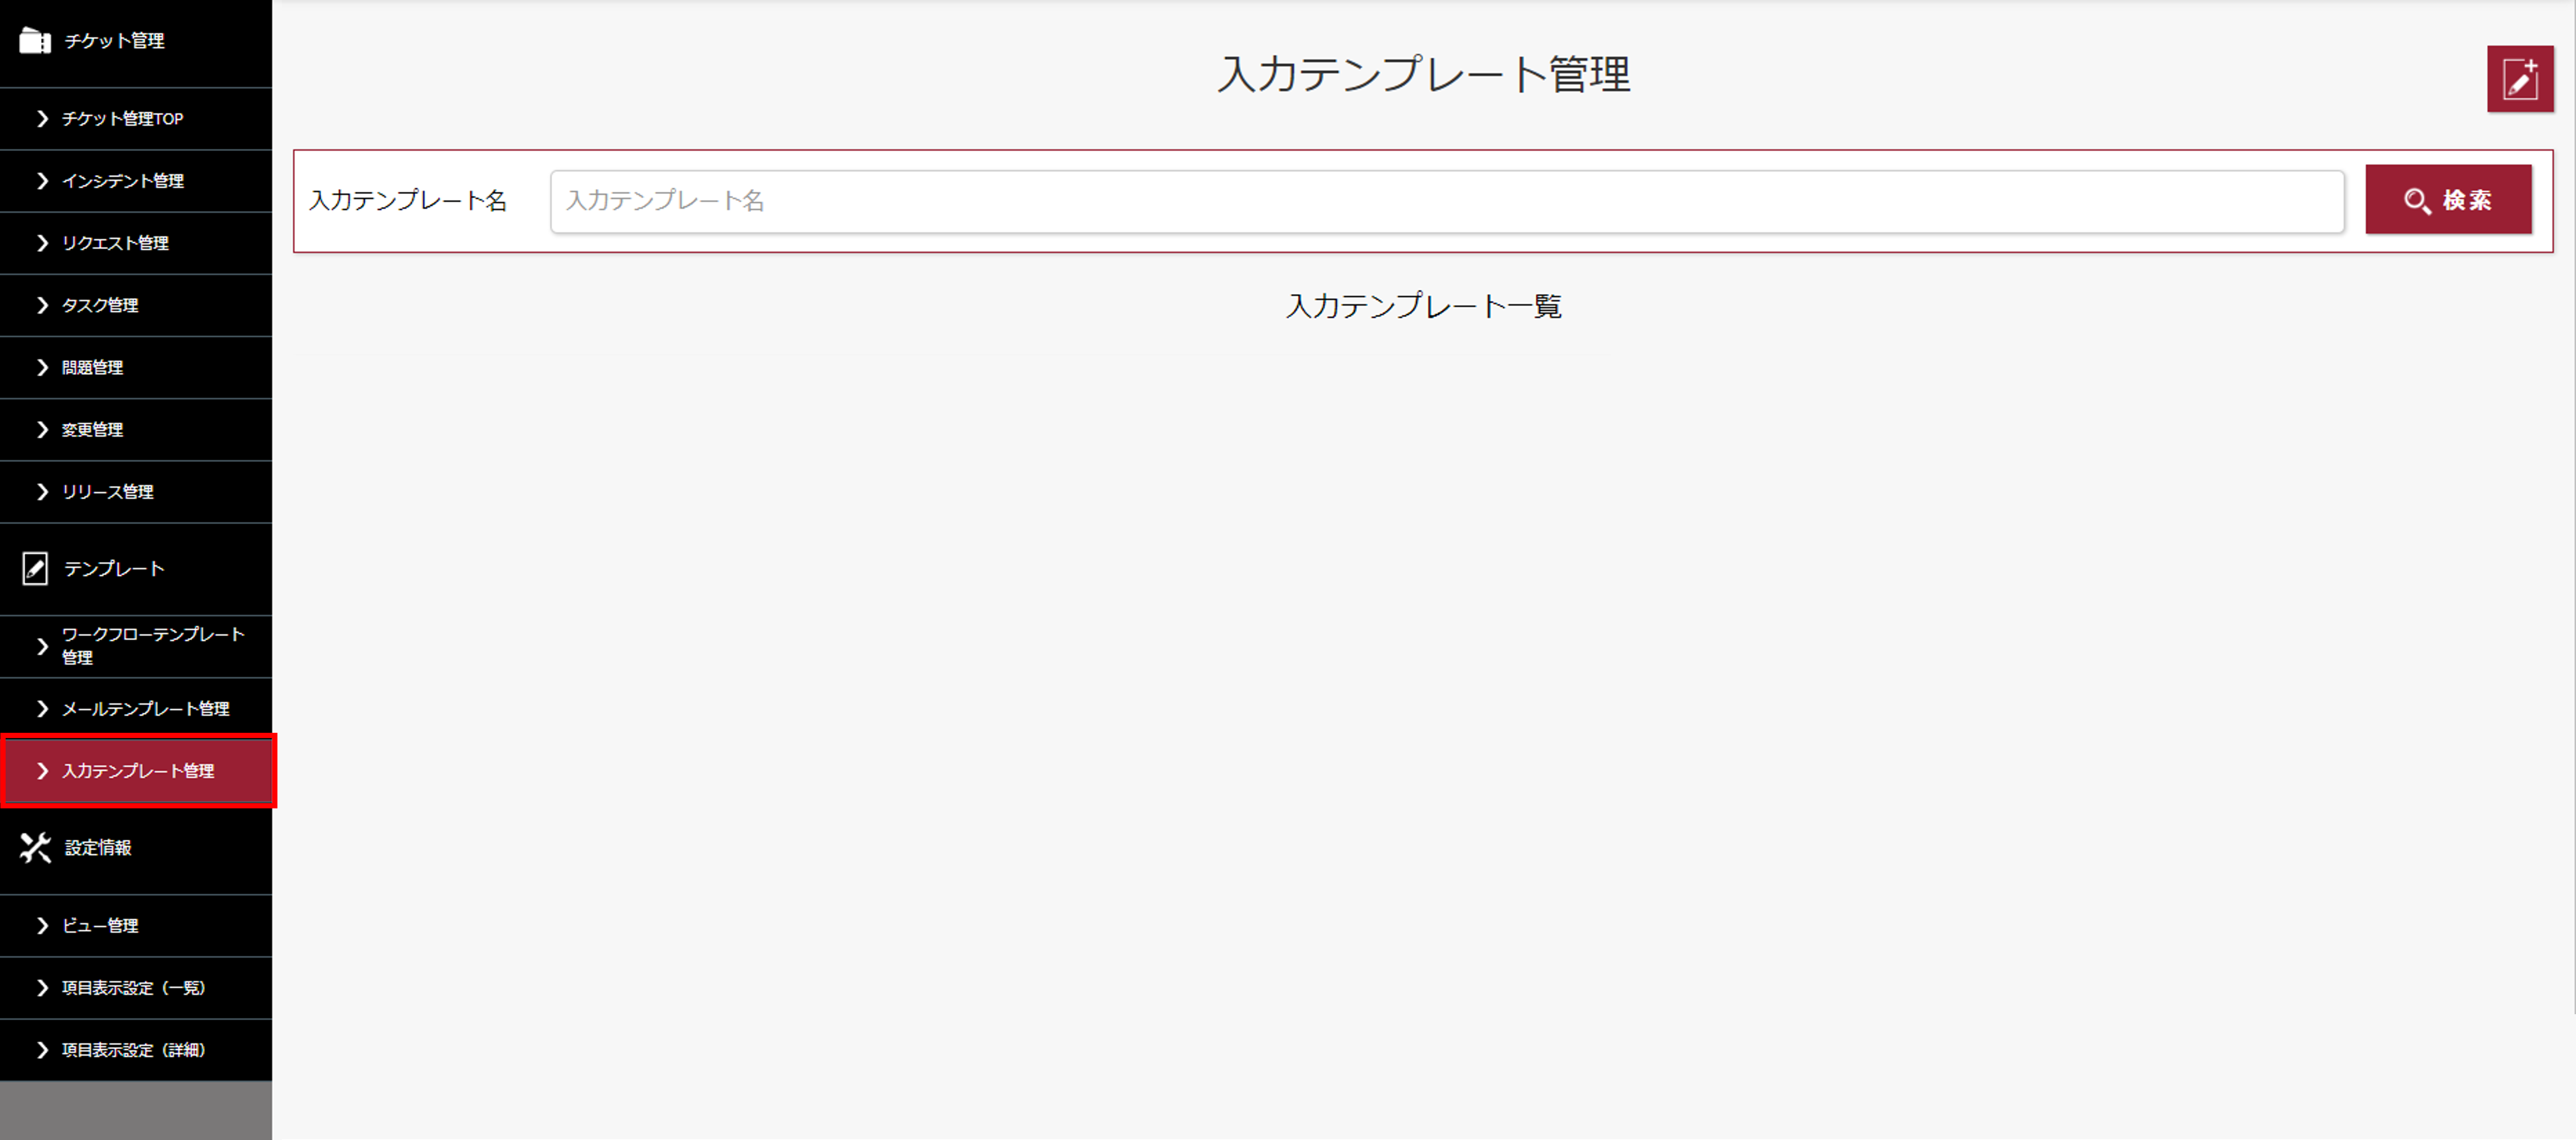Open 変更管理 menu item
The width and height of the screenshot is (2576, 1140).
pyautogui.click(x=136, y=430)
